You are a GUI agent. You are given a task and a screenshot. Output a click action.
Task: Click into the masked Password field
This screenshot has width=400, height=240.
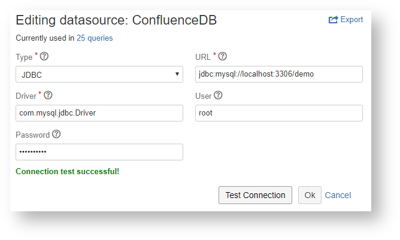(99, 152)
